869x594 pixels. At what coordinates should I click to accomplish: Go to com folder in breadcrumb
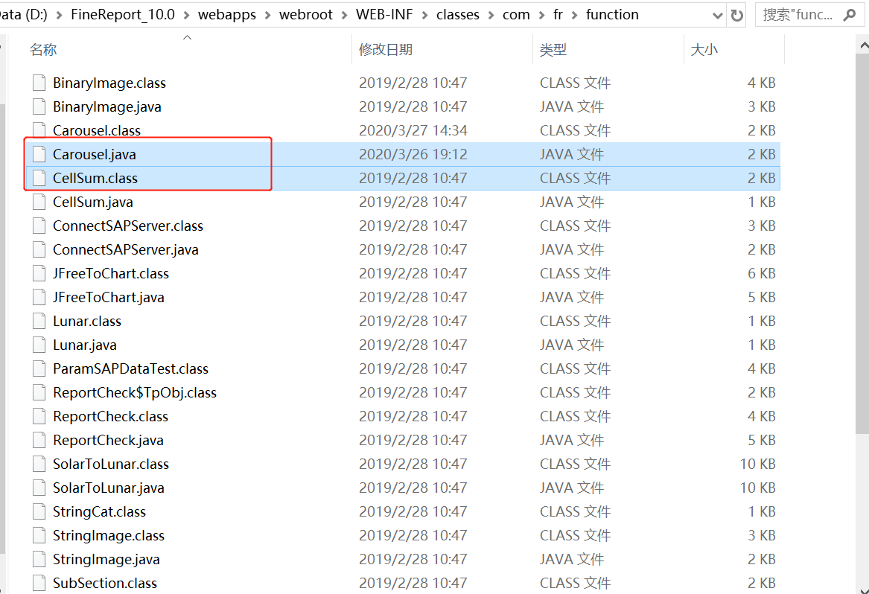coord(516,14)
